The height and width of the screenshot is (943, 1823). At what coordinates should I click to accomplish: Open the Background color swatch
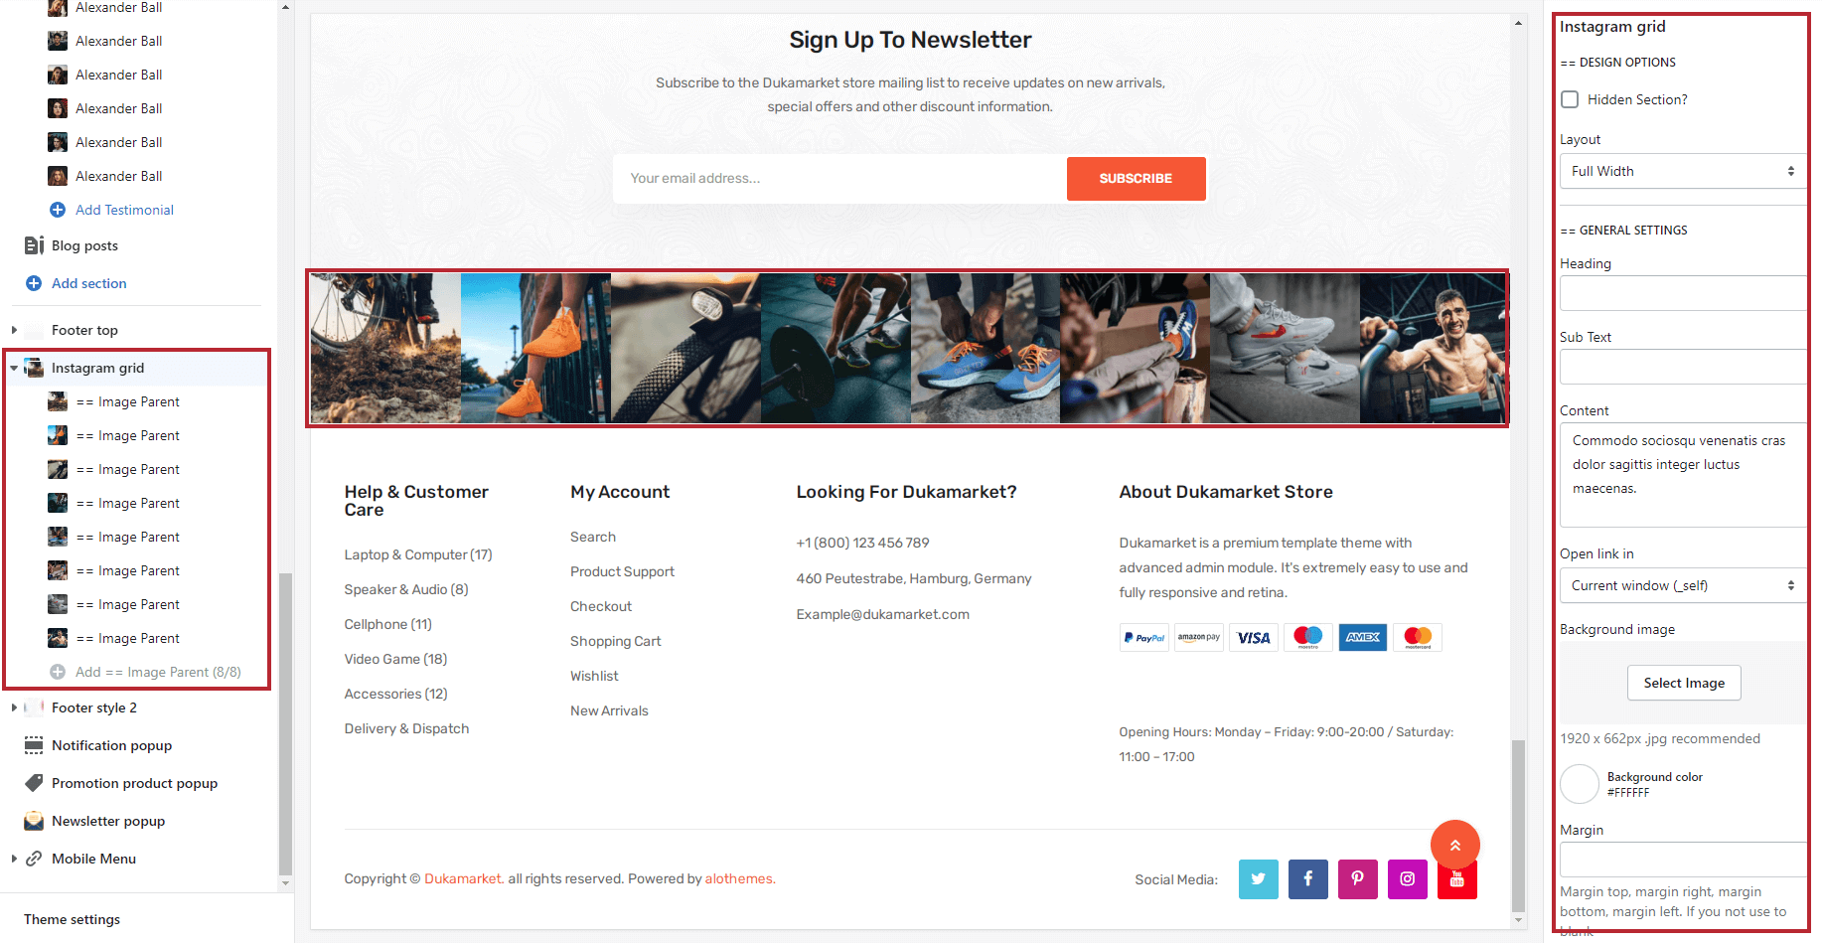coord(1579,784)
